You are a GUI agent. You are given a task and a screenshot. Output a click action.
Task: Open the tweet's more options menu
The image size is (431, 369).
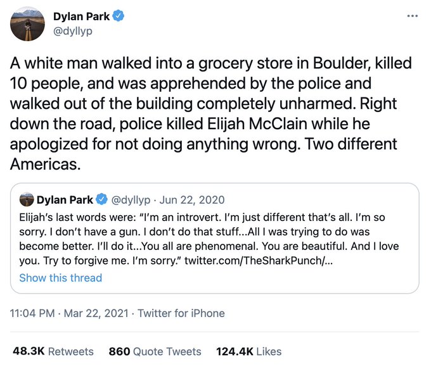pyautogui.click(x=413, y=16)
